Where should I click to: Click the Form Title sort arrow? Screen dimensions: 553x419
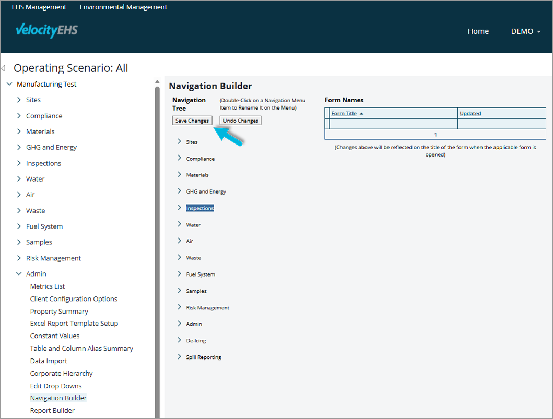pos(361,113)
